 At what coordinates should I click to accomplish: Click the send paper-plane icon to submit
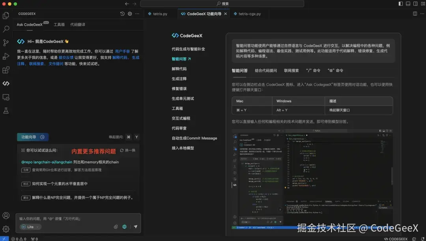click(x=136, y=226)
